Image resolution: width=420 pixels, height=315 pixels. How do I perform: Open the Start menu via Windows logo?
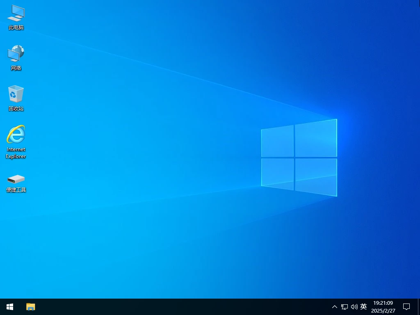pyautogui.click(x=9, y=306)
